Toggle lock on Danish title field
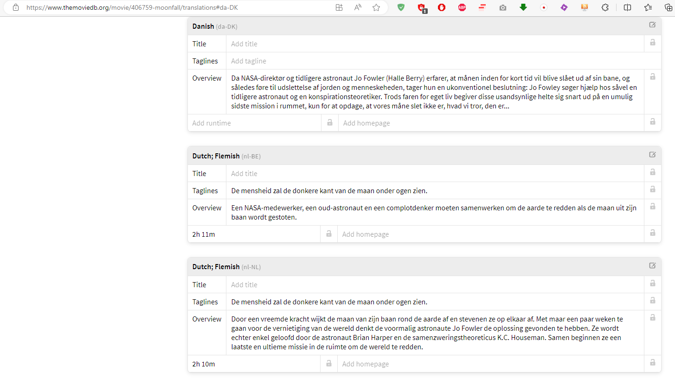The height and width of the screenshot is (378, 675). pos(653,42)
